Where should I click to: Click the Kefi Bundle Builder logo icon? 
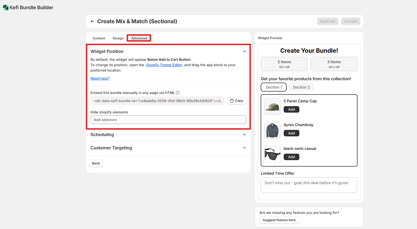point(6,8)
